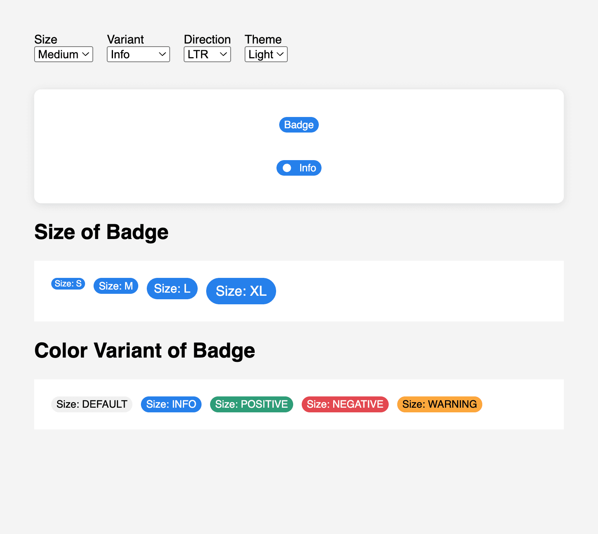Open the Size dropdown showing Medium

coord(63,54)
